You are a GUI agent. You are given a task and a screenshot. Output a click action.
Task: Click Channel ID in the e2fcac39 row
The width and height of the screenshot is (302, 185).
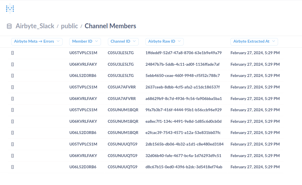123,133
